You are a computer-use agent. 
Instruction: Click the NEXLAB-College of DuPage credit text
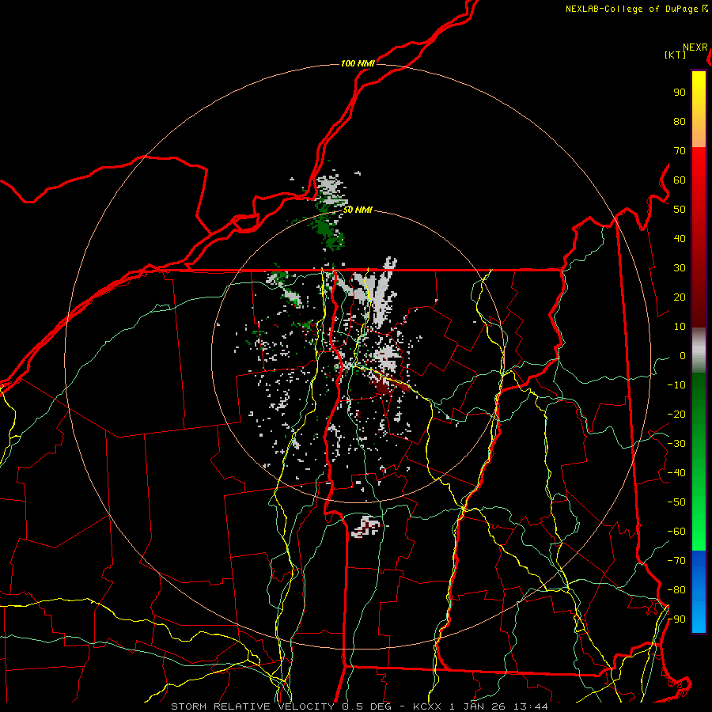(636, 9)
